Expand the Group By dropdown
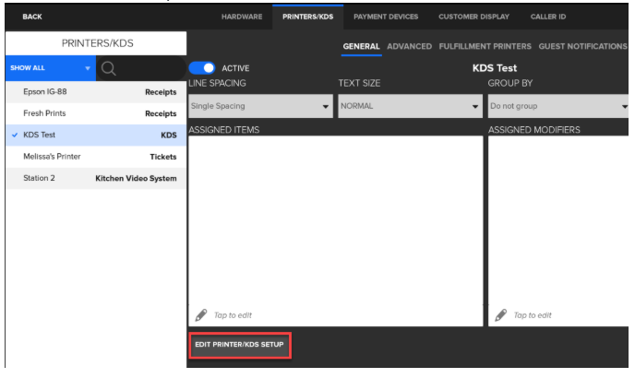The image size is (635, 378). 557,106
